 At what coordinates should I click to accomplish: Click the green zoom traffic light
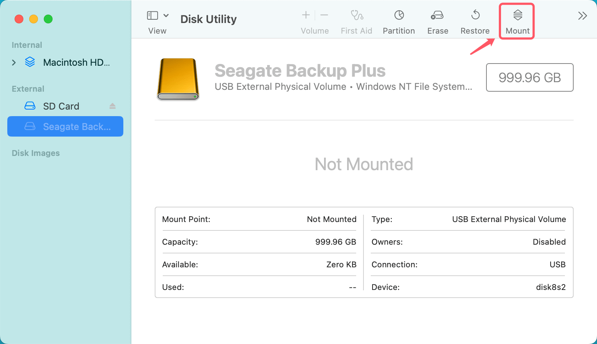point(48,19)
